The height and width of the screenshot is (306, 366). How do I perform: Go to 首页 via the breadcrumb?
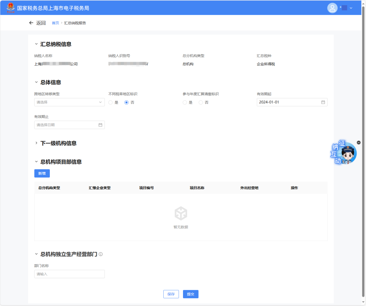(x=55, y=23)
